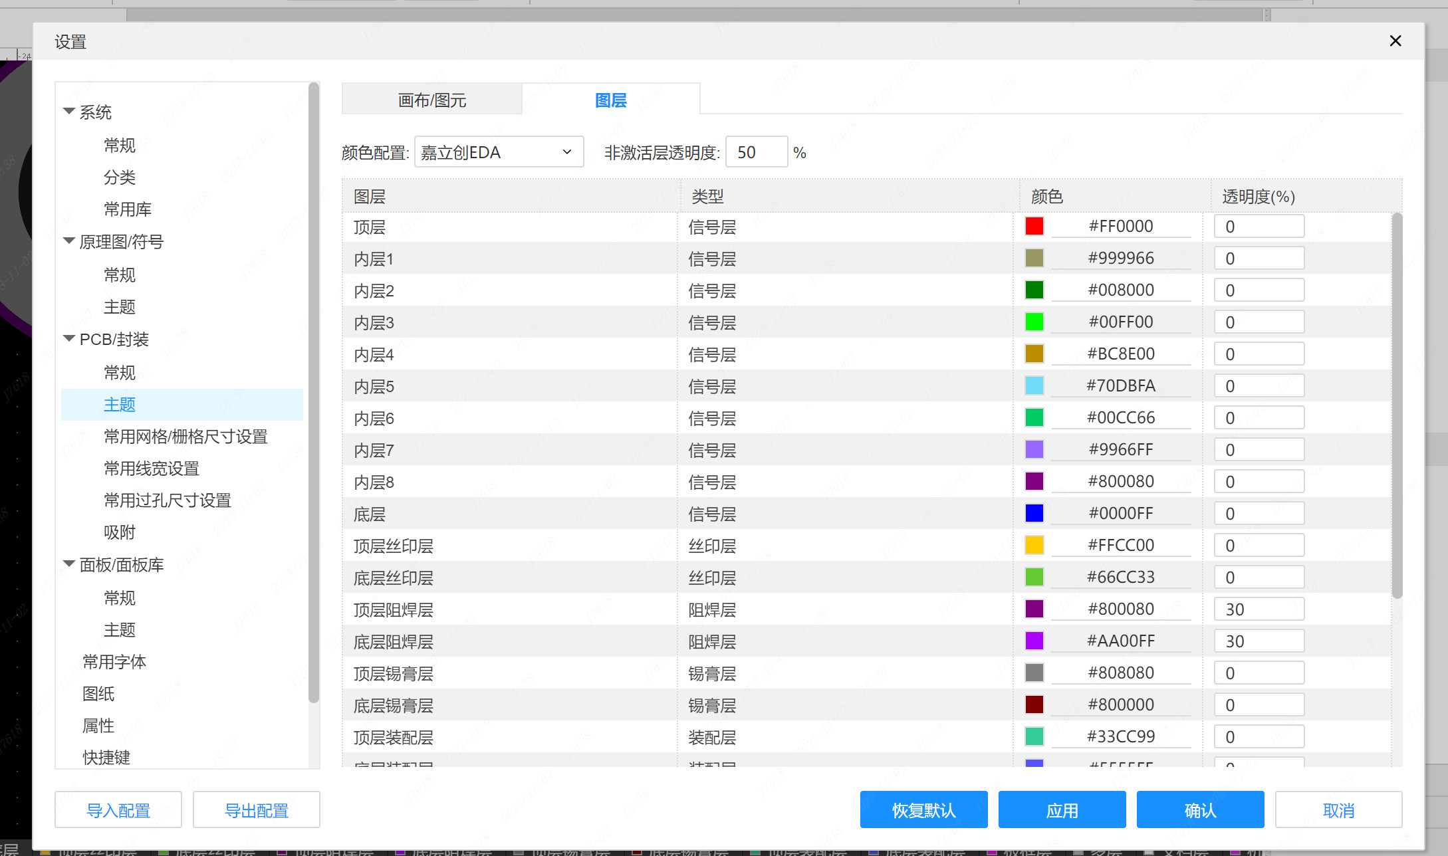
Task: Click the layer table vertical scrollbar
Action: click(x=1397, y=405)
